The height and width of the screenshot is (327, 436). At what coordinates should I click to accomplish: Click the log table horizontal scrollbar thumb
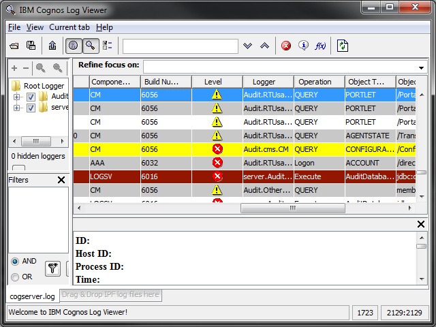(293, 208)
